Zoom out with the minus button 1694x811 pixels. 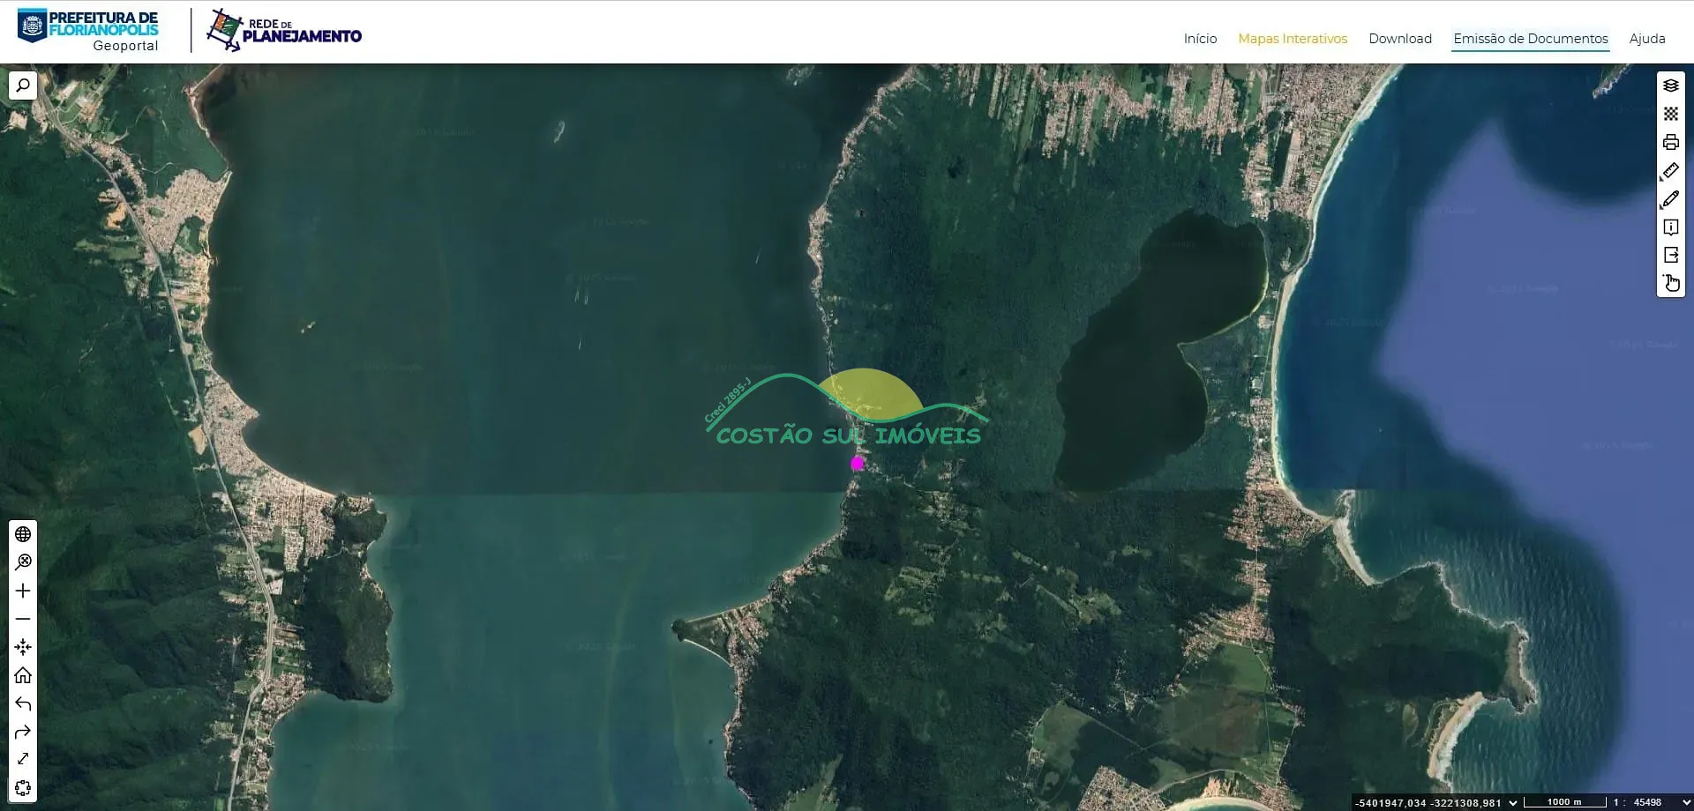[x=23, y=619]
